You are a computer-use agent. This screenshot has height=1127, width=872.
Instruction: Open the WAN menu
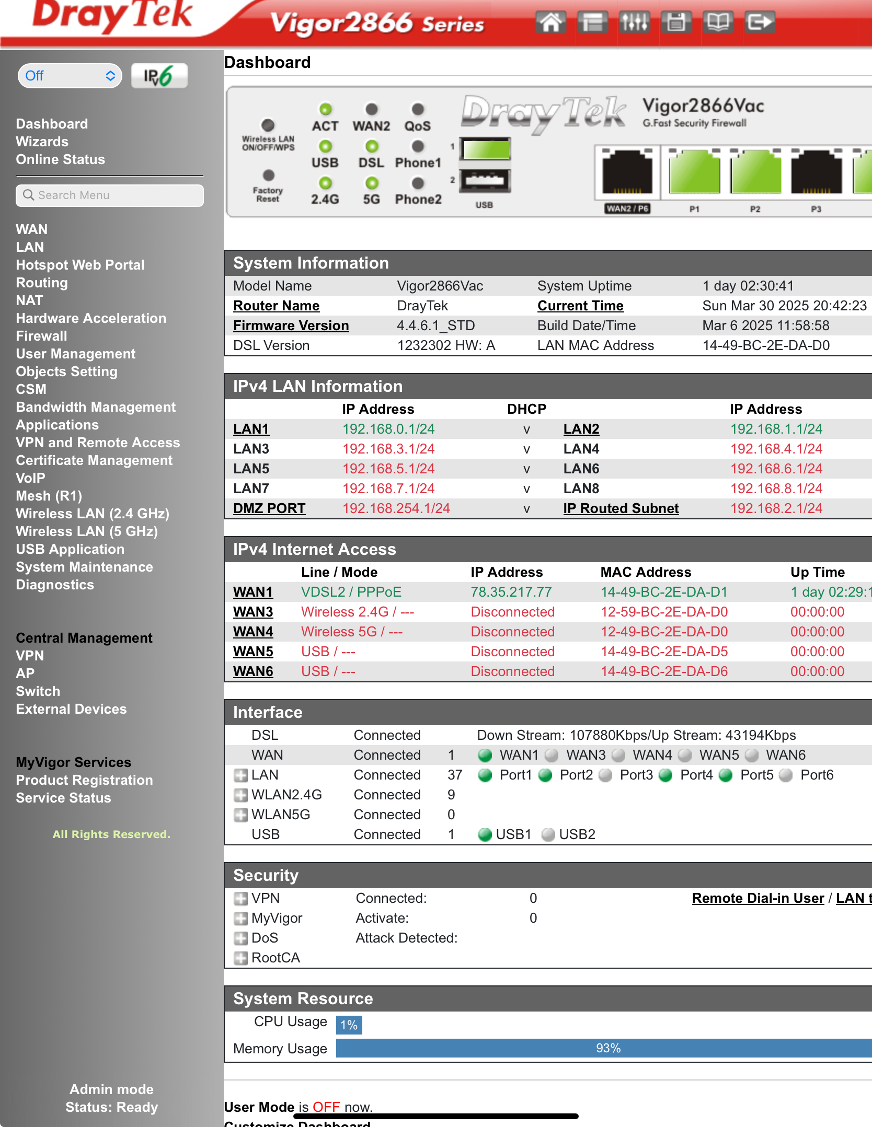click(x=32, y=229)
